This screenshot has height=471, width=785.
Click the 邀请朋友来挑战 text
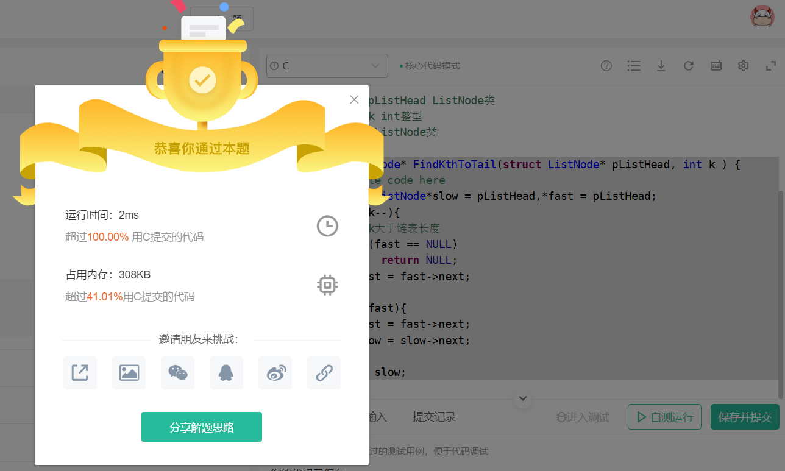pyautogui.click(x=199, y=339)
